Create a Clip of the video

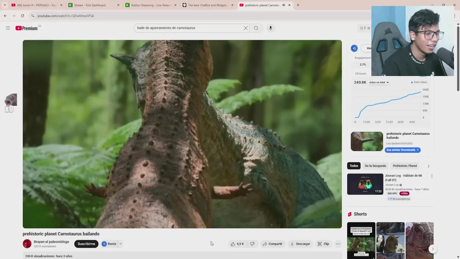[323, 244]
